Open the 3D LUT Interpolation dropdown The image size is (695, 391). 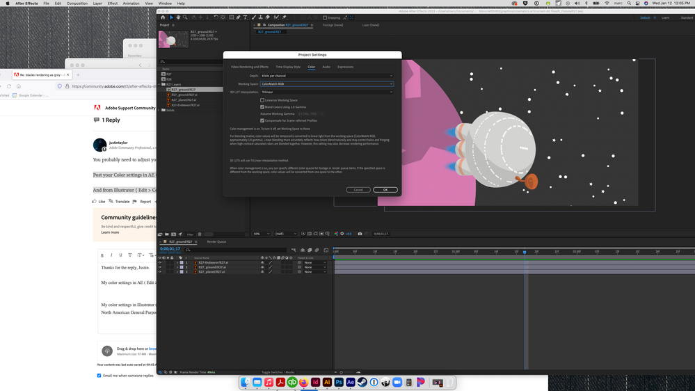pos(327,92)
